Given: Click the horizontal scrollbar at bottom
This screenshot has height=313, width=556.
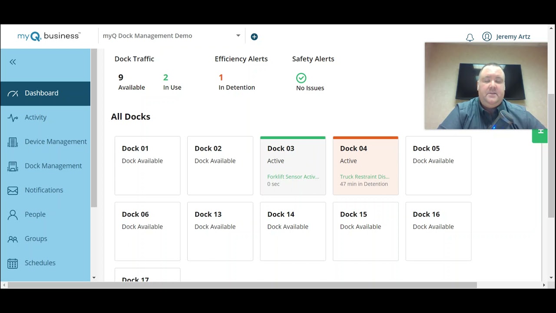Looking at the screenshot, I should 242,285.
